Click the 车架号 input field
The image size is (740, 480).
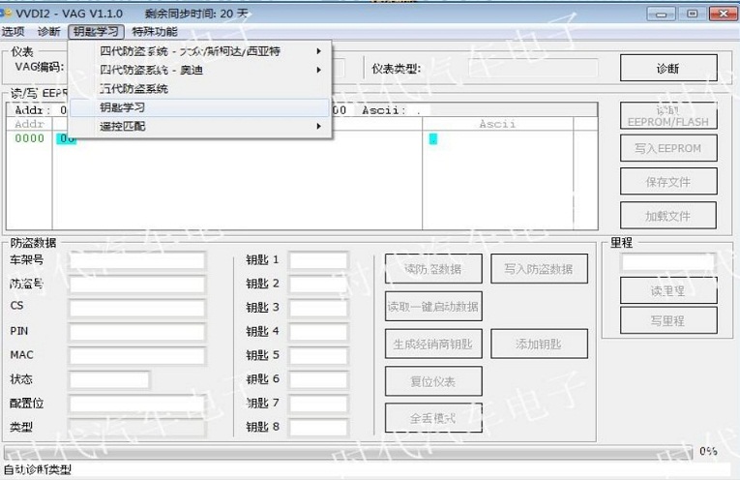[x=136, y=260]
